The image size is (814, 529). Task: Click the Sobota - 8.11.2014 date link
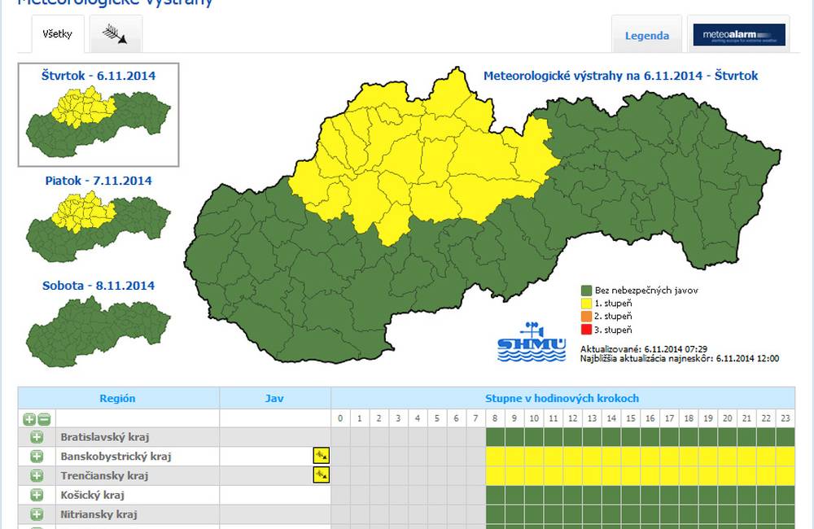point(98,286)
